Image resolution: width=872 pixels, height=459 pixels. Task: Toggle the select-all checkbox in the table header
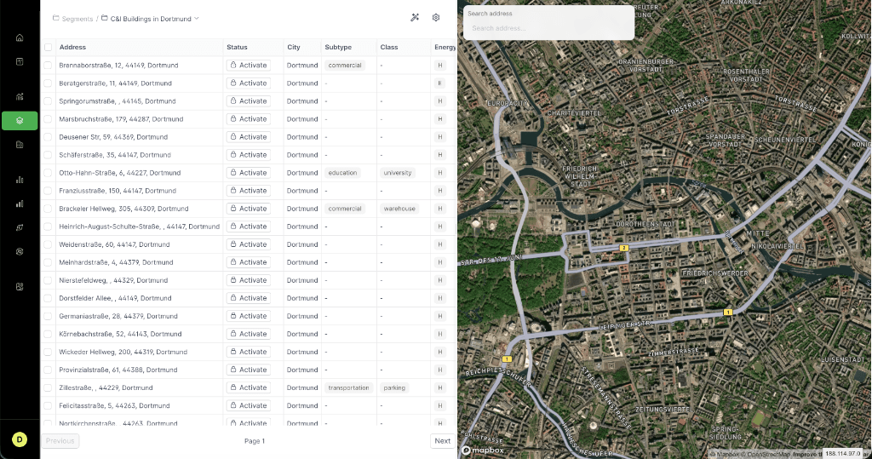click(x=49, y=47)
